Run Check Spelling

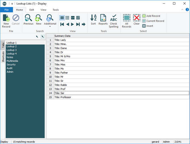click(113, 19)
